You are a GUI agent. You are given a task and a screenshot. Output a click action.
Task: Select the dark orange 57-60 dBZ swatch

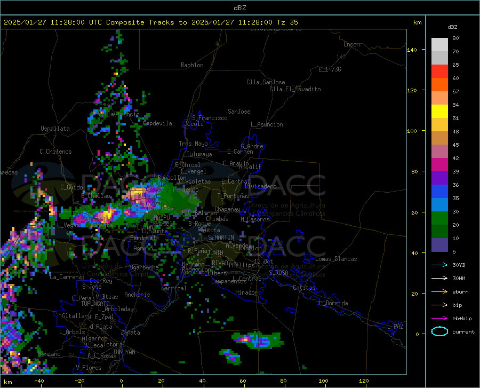439,85
